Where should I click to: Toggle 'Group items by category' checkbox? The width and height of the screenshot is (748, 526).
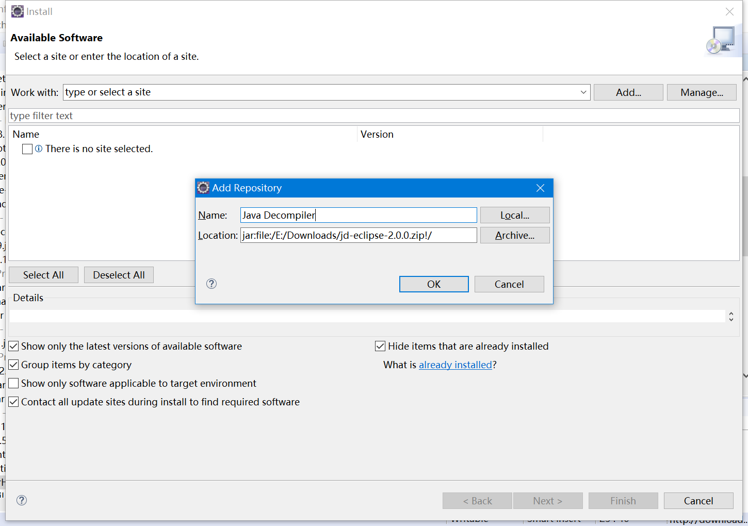[x=14, y=365]
